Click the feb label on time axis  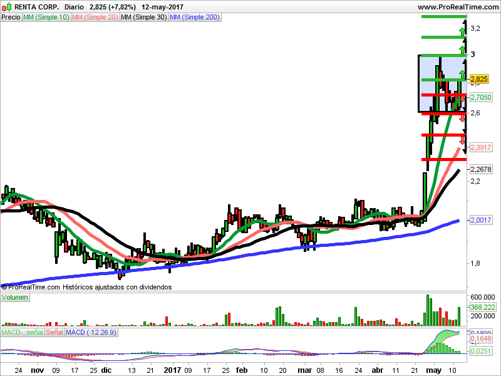click(x=242, y=370)
